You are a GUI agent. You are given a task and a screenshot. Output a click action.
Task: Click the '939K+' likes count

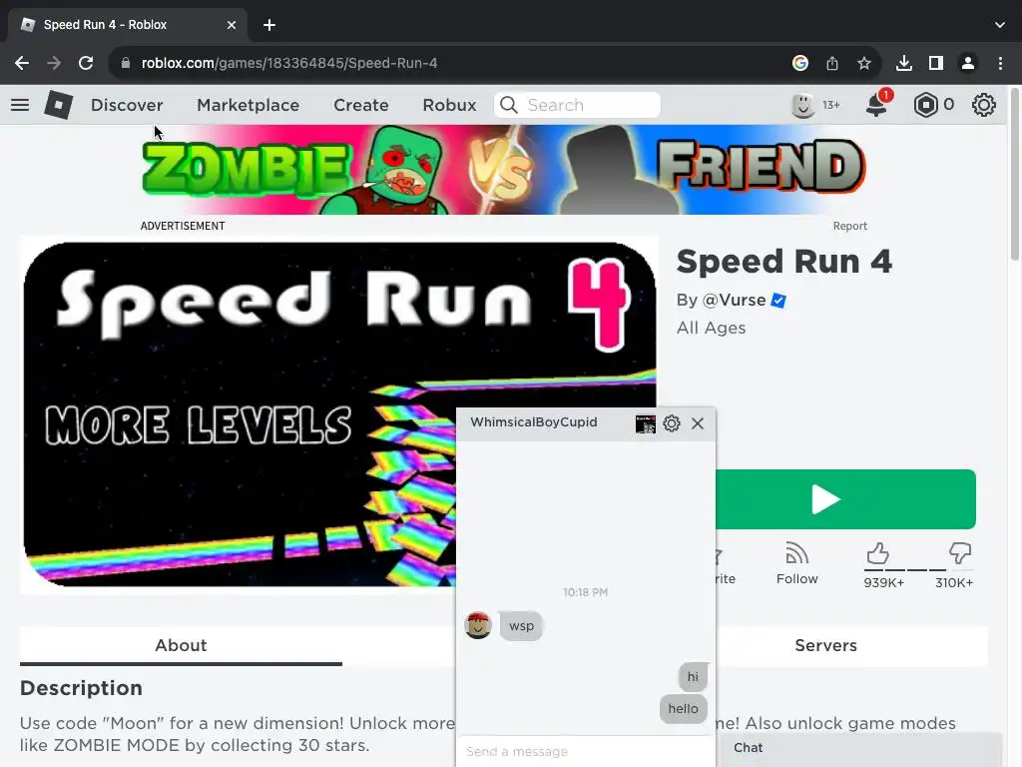[884, 583]
